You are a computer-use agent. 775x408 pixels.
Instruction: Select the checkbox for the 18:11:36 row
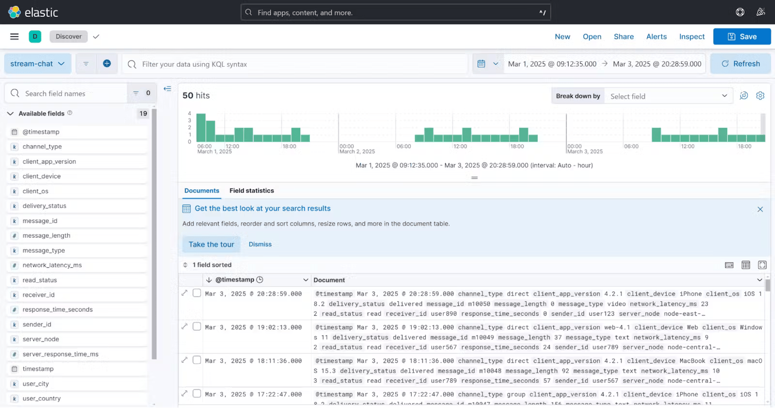pos(197,360)
